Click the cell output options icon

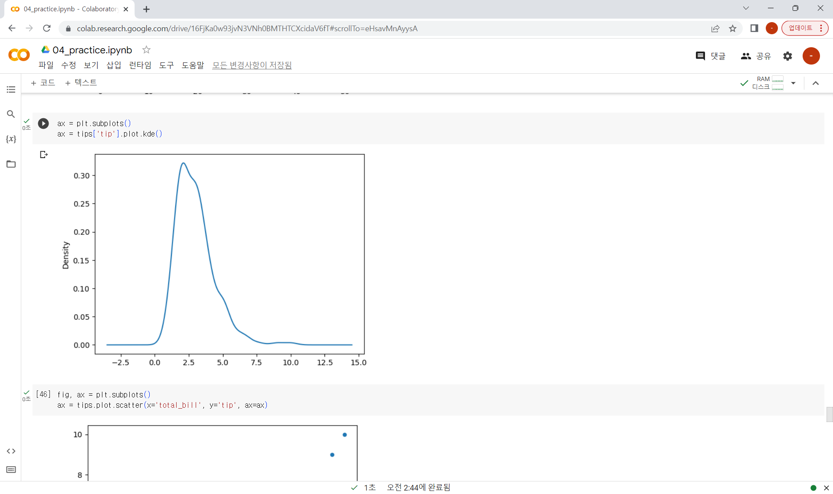click(x=43, y=155)
